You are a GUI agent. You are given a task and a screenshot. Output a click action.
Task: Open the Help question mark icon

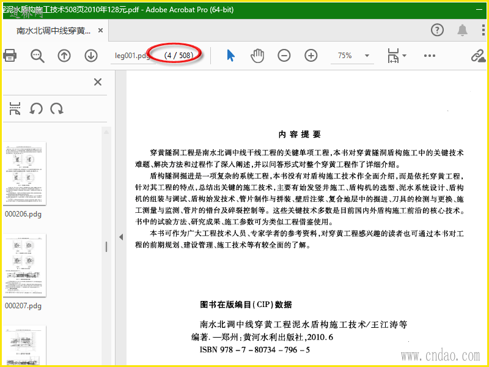coord(437,30)
